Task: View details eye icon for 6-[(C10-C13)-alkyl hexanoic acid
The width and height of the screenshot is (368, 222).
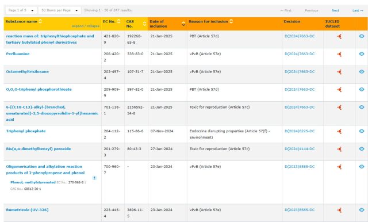Action: [x=362, y=107]
